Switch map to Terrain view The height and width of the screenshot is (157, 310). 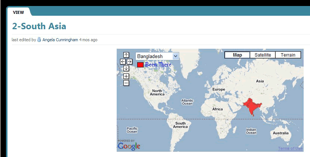click(288, 55)
